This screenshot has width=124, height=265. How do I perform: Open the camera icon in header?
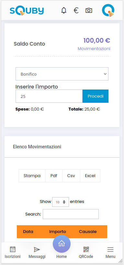coord(89,10)
